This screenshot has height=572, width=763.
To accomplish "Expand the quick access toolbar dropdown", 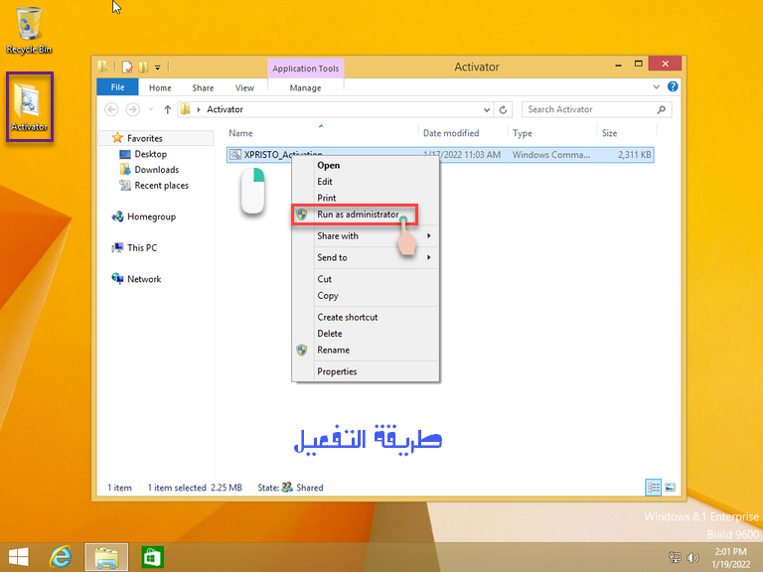I will (158, 68).
